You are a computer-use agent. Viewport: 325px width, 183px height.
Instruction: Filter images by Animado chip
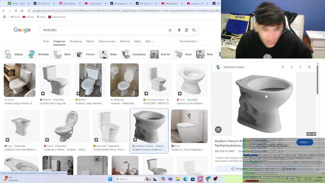coord(39,54)
